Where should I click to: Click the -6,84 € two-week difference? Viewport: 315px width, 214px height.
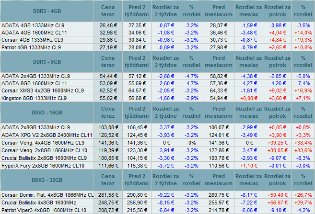(166, 210)
